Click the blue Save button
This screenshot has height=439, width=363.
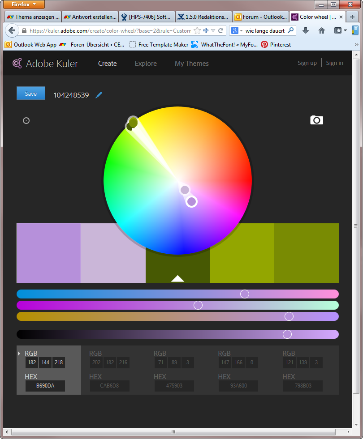31,94
